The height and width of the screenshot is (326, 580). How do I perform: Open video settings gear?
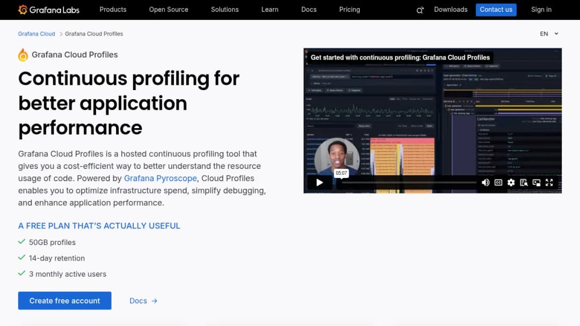pyautogui.click(x=511, y=182)
